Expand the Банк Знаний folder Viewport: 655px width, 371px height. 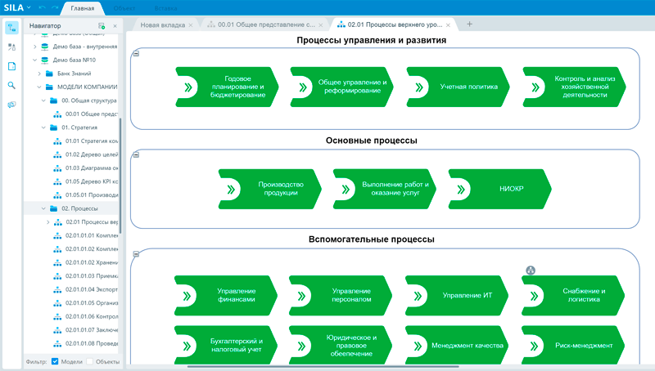coord(38,74)
